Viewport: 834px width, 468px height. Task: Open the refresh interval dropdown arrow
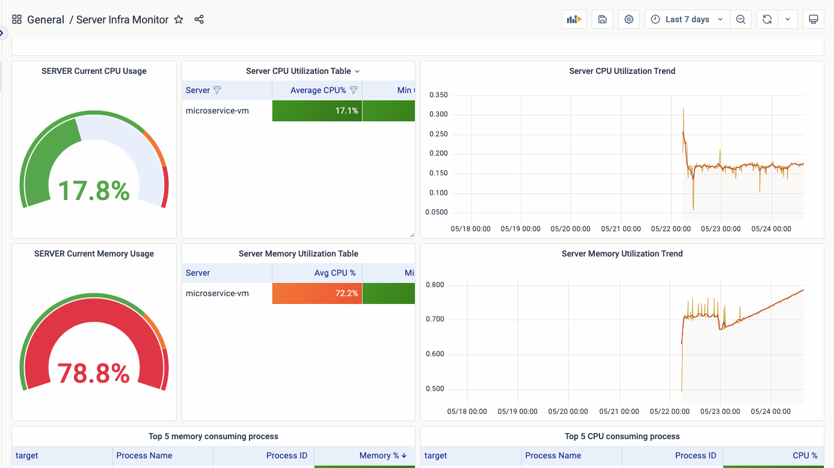[788, 19]
